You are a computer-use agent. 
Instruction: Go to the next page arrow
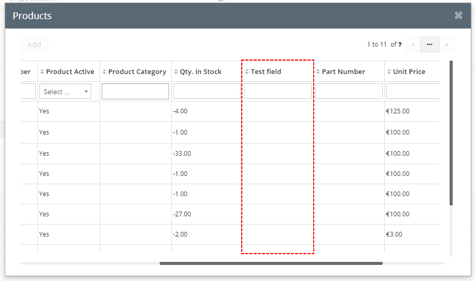447,45
